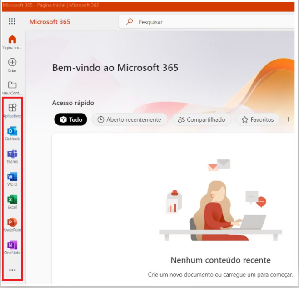Screen dimensions: 299x288
Task: Click into the Pesquisar search field
Action: 204,22
